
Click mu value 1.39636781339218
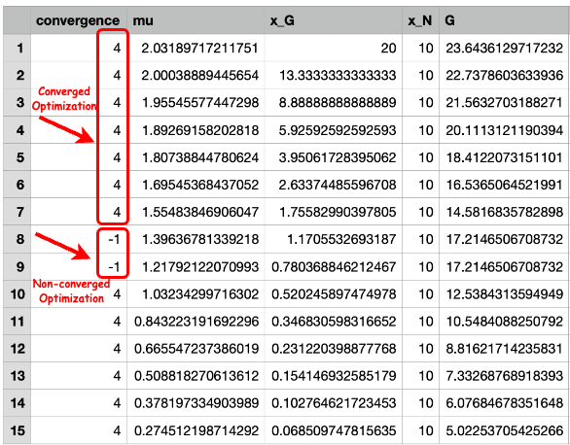200,239
